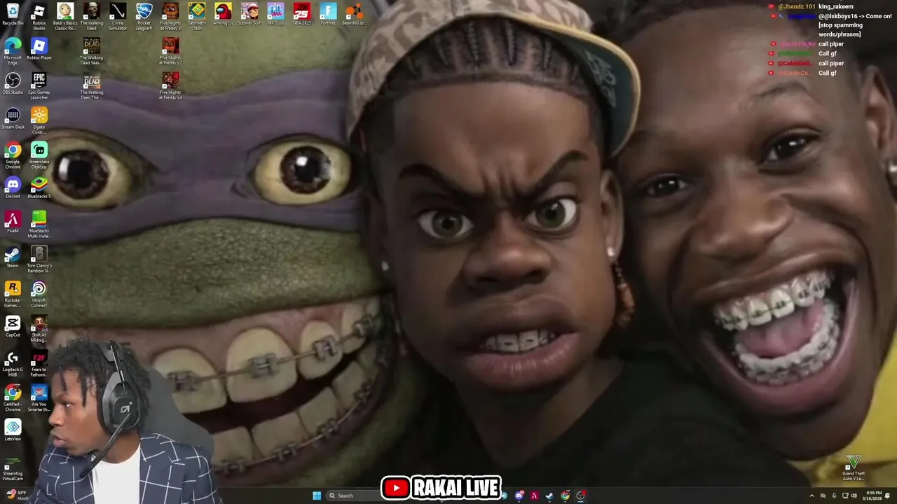Screen dimensions: 897x504
Task: Open the clock and calendar flyout
Action: point(874,496)
